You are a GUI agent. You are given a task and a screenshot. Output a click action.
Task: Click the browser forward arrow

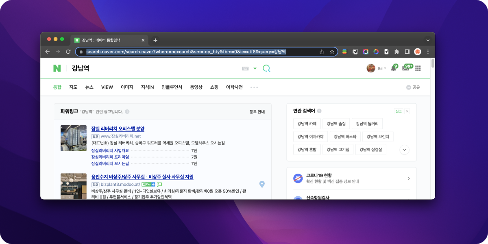pos(58,52)
